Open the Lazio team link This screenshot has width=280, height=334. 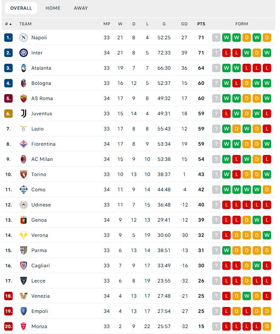(x=38, y=129)
